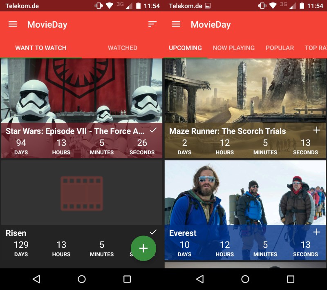Tap Android back button below Want to Watch list
Image resolution: width=327 pixels, height=290 pixels.
pyautogui.click(x=36, y=279)
